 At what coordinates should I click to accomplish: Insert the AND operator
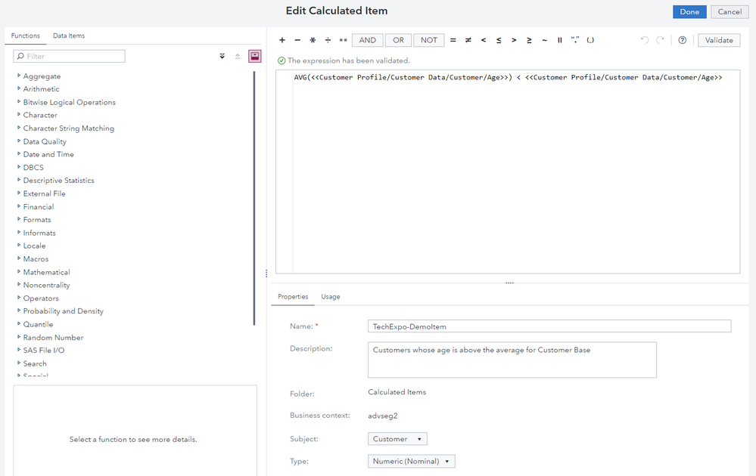pyautogui.click(x=367, y=41)
